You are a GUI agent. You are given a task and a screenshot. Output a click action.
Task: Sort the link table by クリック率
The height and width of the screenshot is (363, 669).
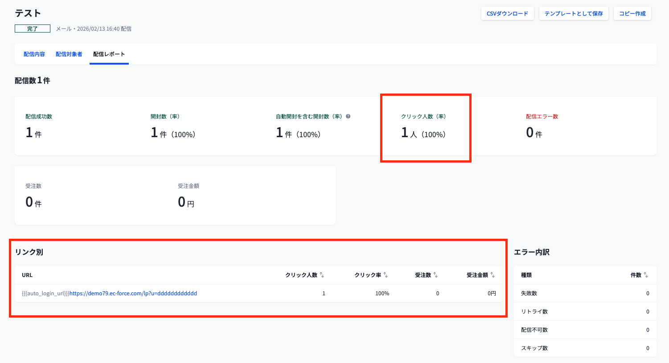coord(386,275)
